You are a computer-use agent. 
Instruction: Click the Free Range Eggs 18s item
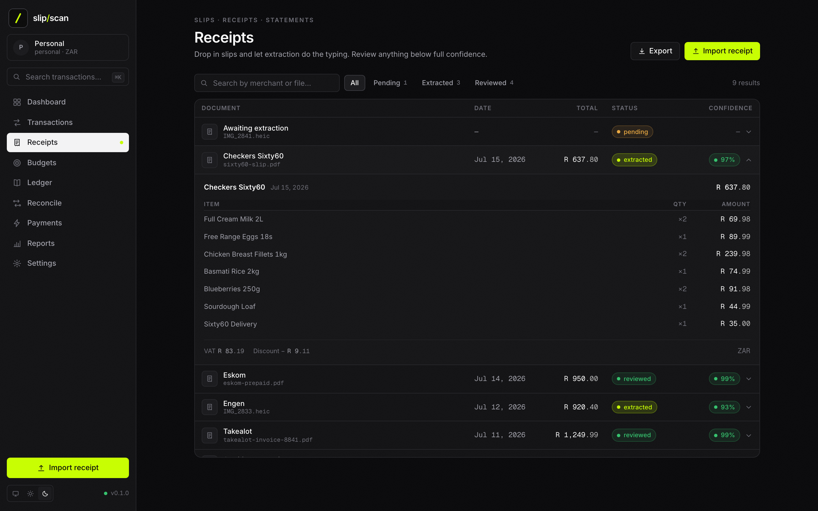click(238, 236)
